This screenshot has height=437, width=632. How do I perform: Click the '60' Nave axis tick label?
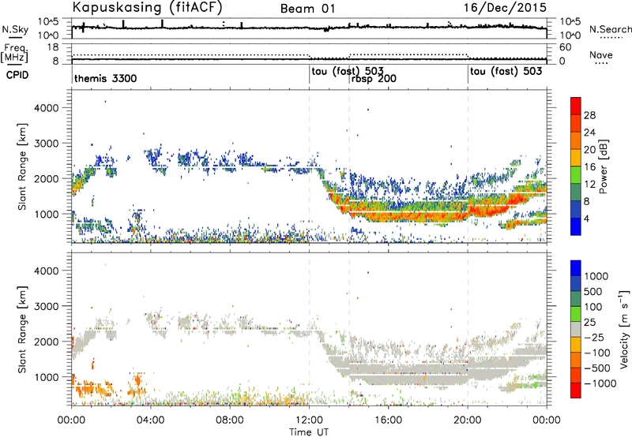565,47
